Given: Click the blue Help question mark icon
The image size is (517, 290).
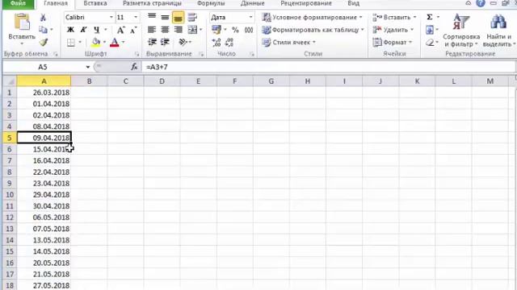Looking at the screenshot, I should click(481, 3).
